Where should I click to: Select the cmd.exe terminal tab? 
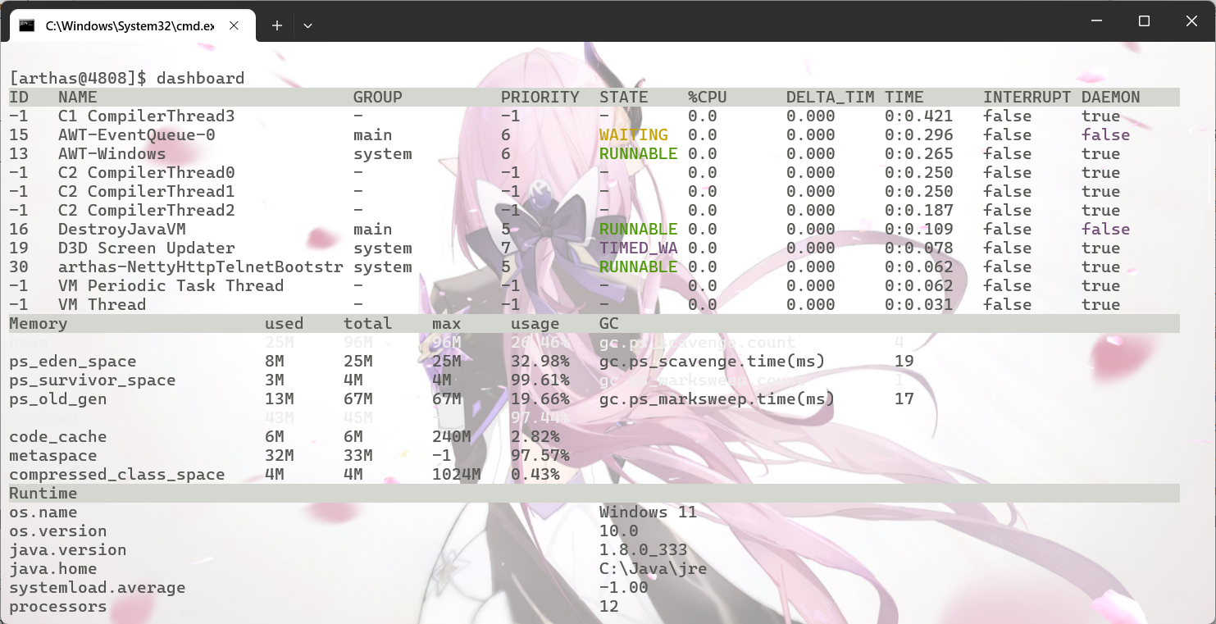click(x=131, y=25)
